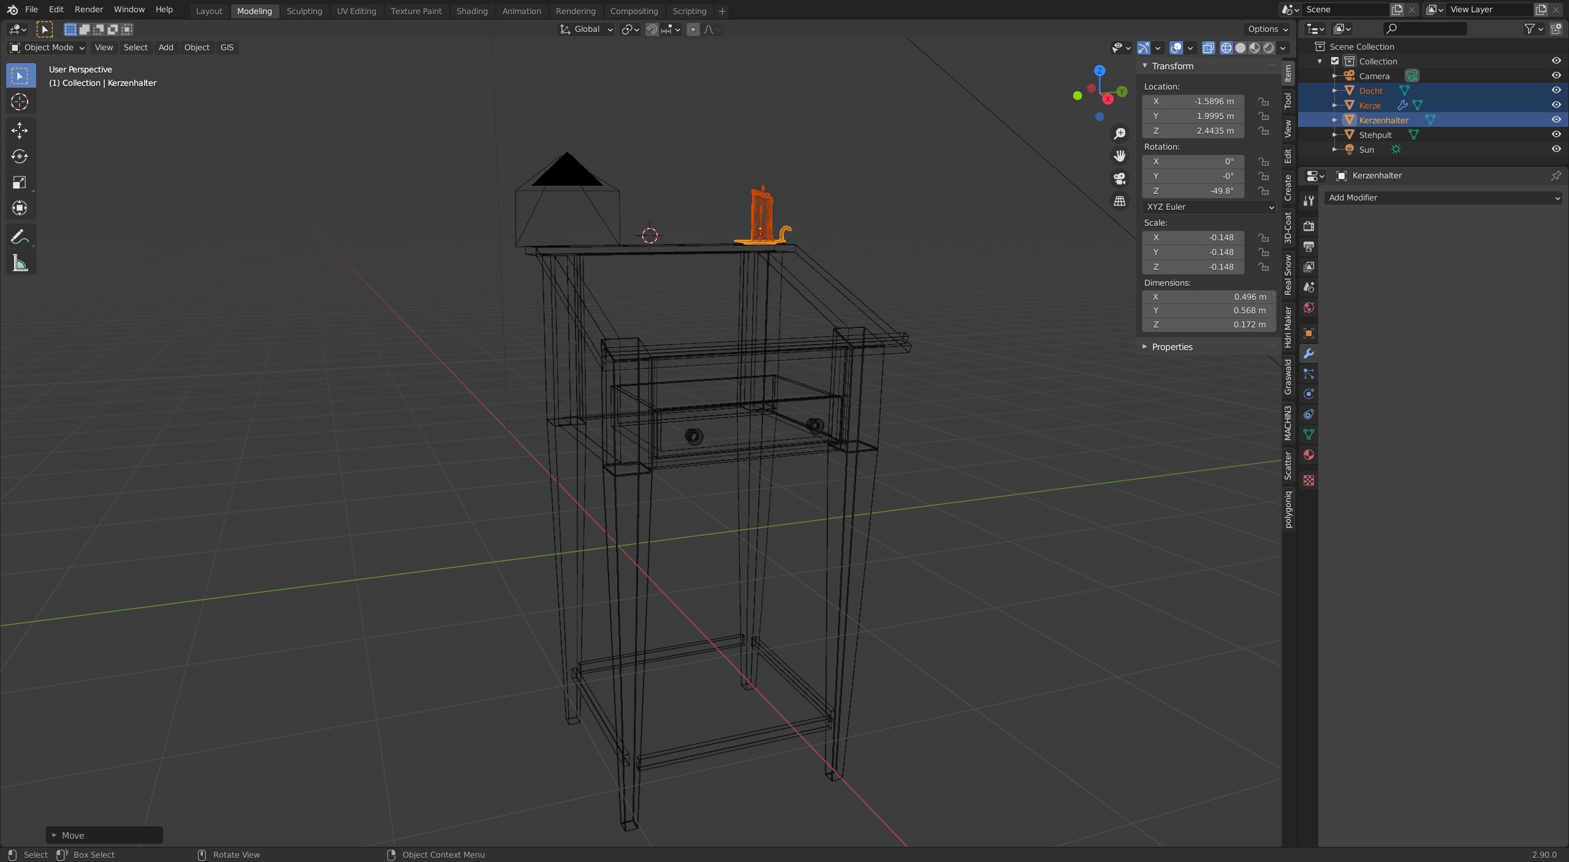Click the Z rotation value field

coord(1193,191)
